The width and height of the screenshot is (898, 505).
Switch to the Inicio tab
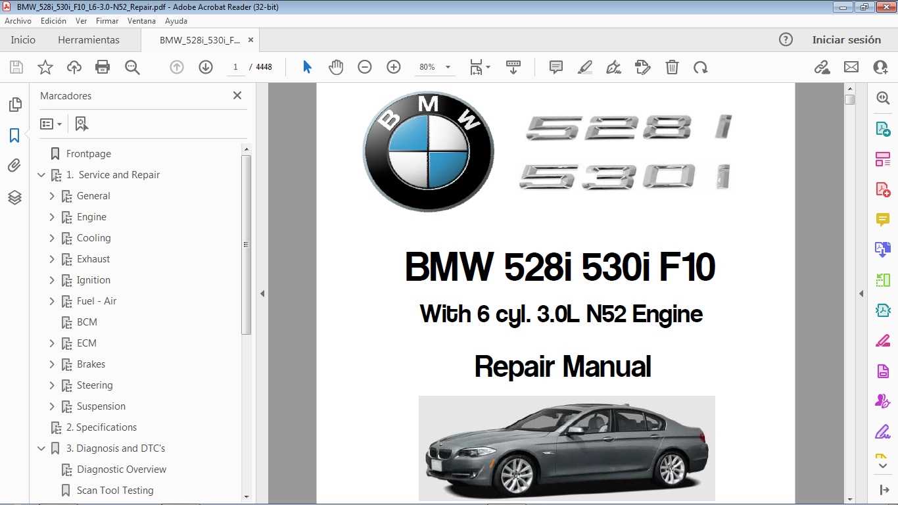tap(23, 39)
